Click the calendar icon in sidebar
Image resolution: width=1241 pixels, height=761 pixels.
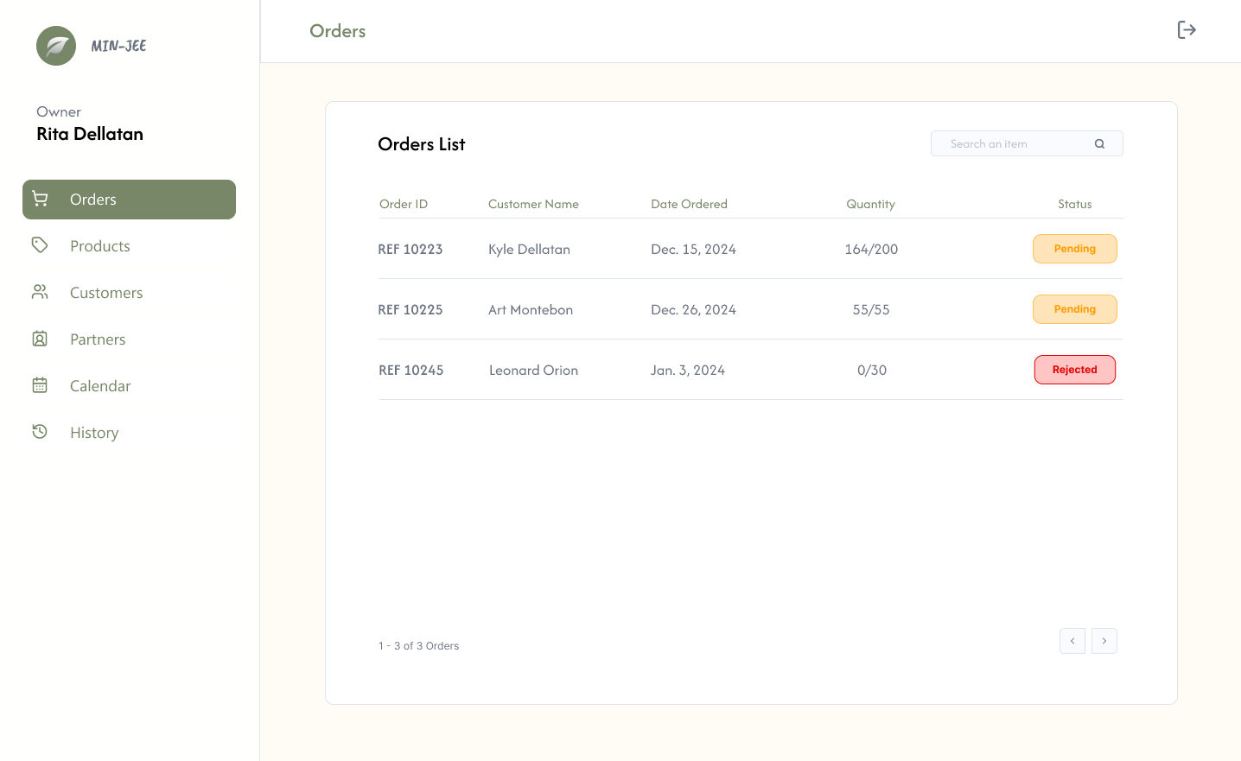point(40,385)
